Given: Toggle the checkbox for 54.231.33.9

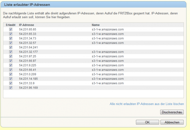Looking at the screenshot, I should pyautogui.click(x=11, y=83).
